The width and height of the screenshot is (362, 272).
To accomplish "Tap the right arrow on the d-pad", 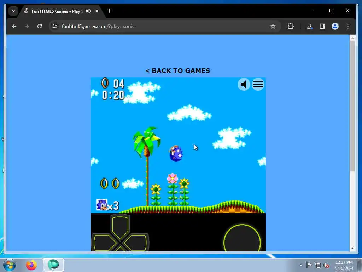I will pyautogui.click(x=136, y=243).
